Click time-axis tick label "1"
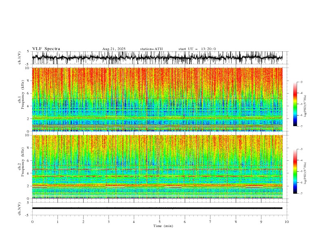 [58, 222]
